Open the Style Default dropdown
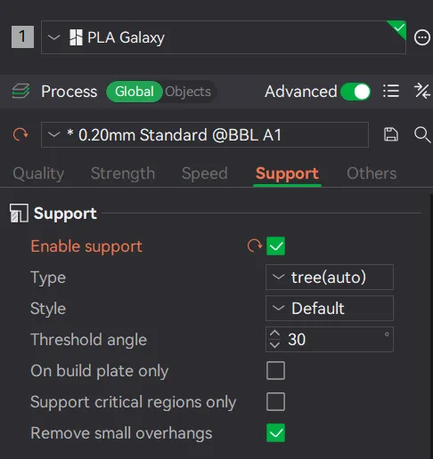The height and width of the screenshot is (459, 433). [x=330, y=309]
